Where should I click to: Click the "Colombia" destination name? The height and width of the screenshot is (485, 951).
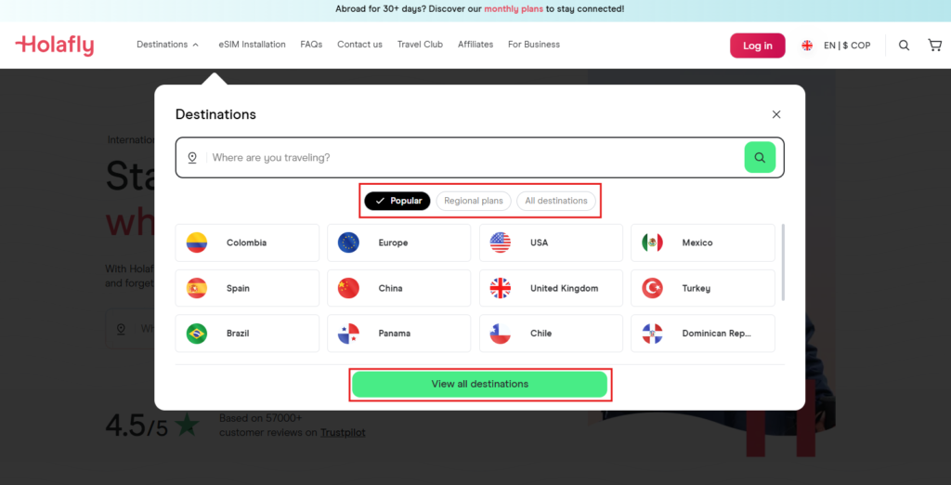(x=246, y=242)
